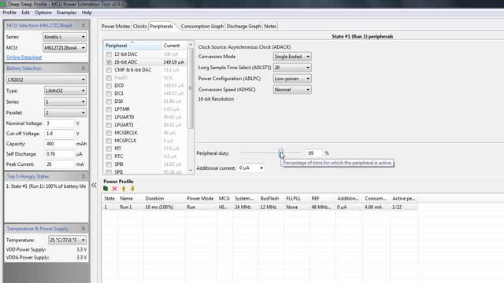The image size is (504, 283).
Task: Open the Help menu
Action: coord(87,13)
